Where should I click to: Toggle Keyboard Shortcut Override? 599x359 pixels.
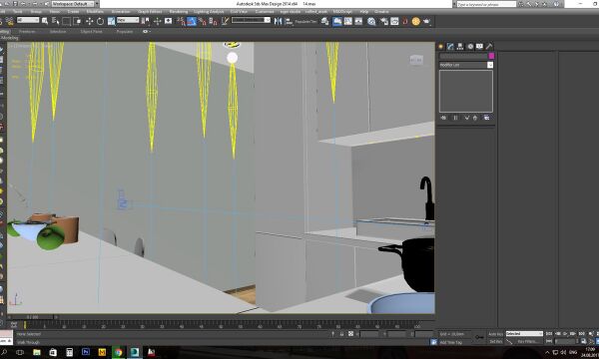168,21
